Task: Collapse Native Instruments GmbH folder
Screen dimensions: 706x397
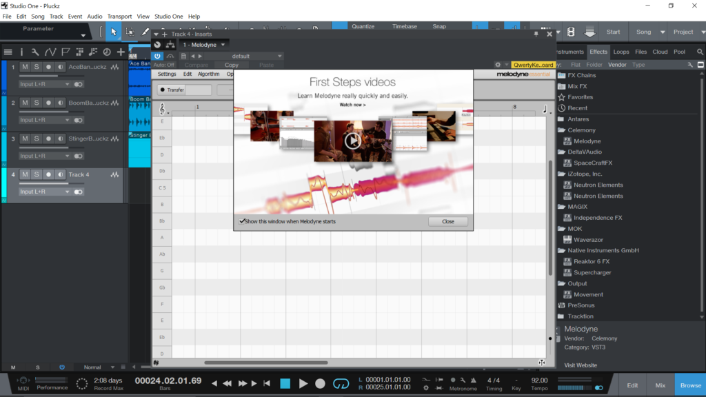Action: [x=561, y=250]
